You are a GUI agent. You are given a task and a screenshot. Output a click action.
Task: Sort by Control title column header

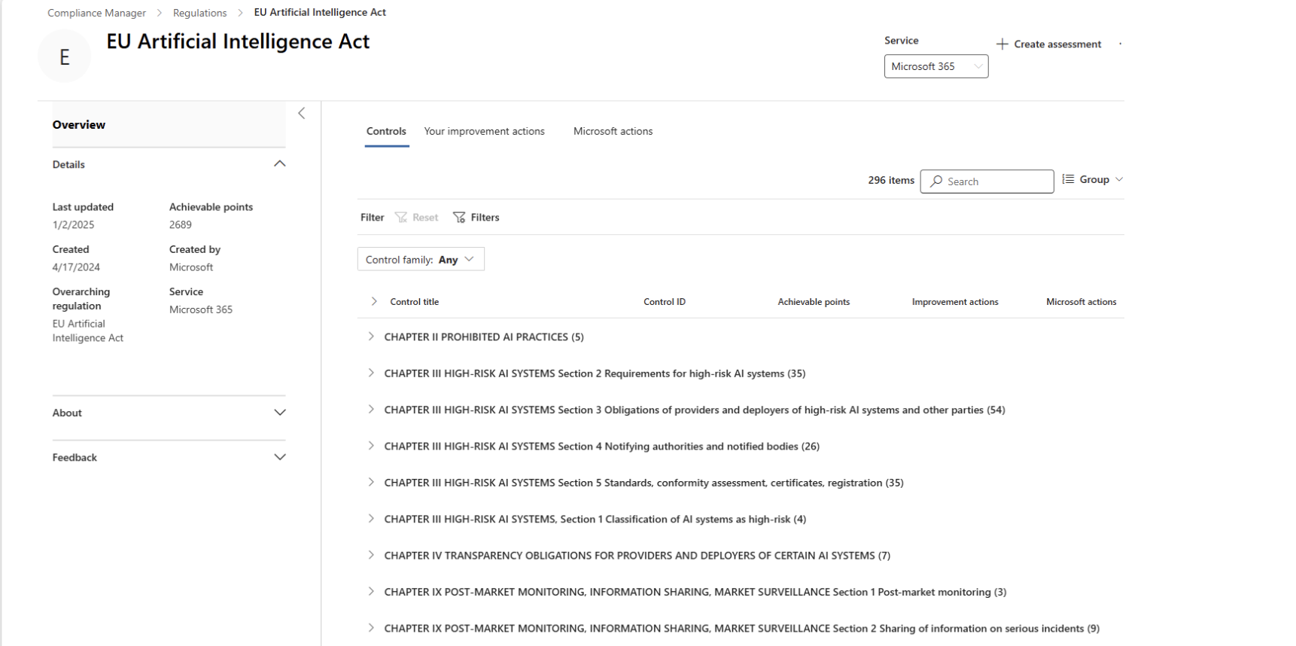point(414,302)
